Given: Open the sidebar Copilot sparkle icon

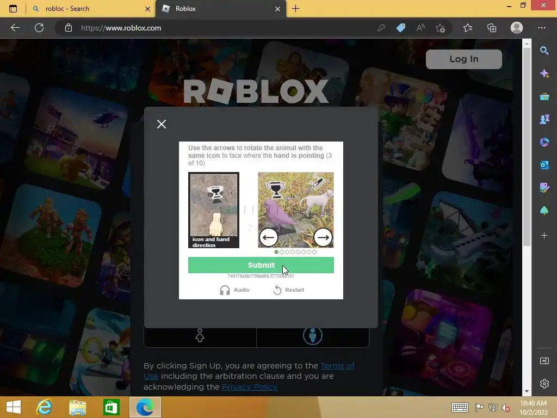Looking at the screenshot, I should tap(544, 73).
